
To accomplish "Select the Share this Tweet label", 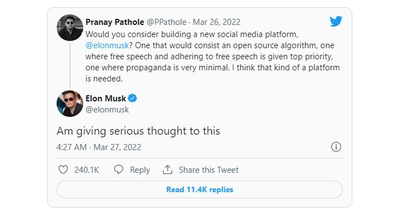I will [x=209, y=170].
